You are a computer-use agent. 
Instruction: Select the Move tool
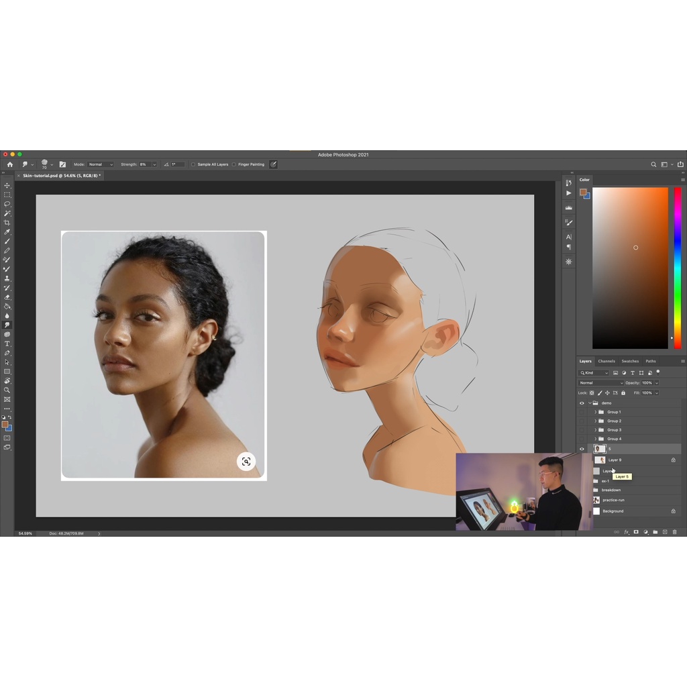(x=7, y=185)
